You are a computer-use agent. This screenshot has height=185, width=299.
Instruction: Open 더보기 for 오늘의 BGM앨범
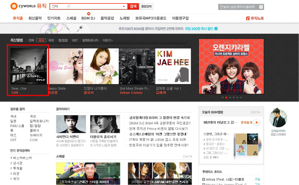[x=255, y=112]
